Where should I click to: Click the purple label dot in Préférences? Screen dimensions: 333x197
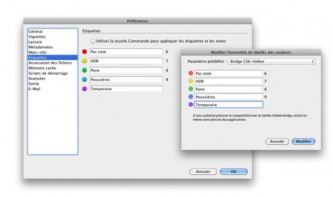pos(85,89)
